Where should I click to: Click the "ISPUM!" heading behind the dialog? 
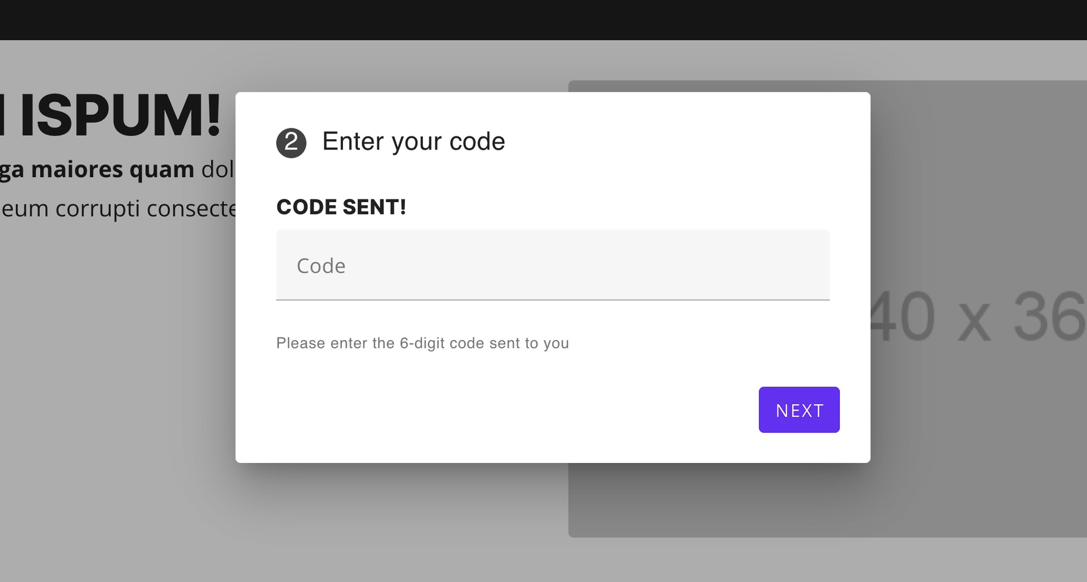120,115
